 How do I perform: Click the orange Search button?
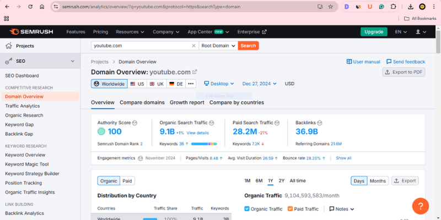click(x=249, y=46)
